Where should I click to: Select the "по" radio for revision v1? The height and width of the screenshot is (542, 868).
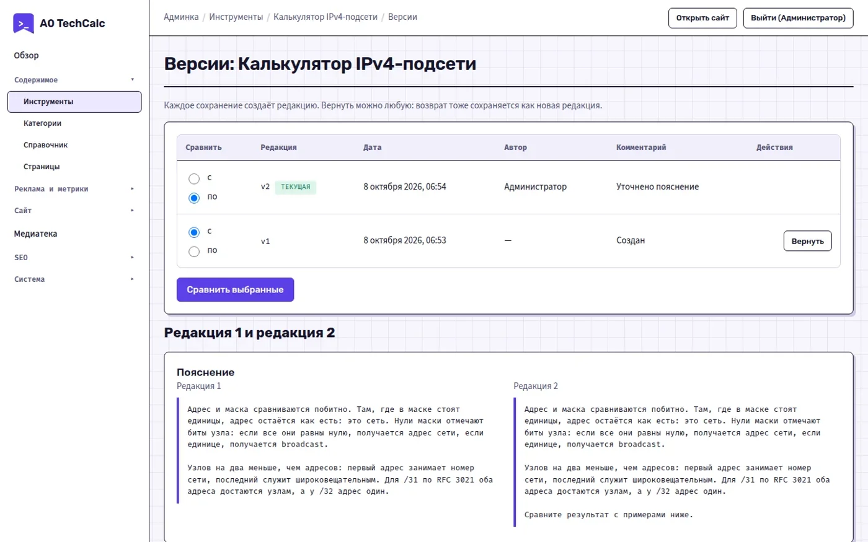coord(194,251)
